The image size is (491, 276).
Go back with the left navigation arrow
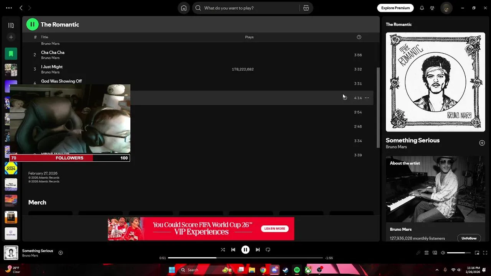pyautogui.click(x=21, y=8)
